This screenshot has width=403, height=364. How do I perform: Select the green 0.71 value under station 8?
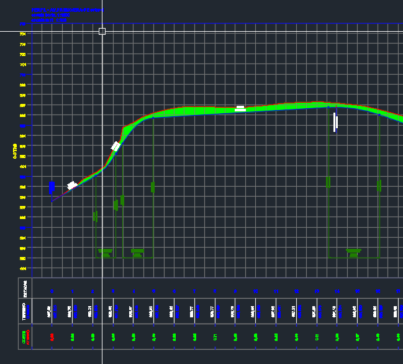pyautogui.click(x=215, y=337)
